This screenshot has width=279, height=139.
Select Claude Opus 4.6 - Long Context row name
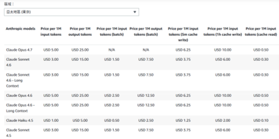(20, 108)
